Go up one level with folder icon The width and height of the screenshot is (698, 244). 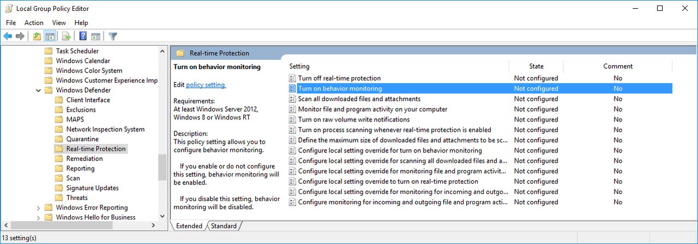coord(37,36)
